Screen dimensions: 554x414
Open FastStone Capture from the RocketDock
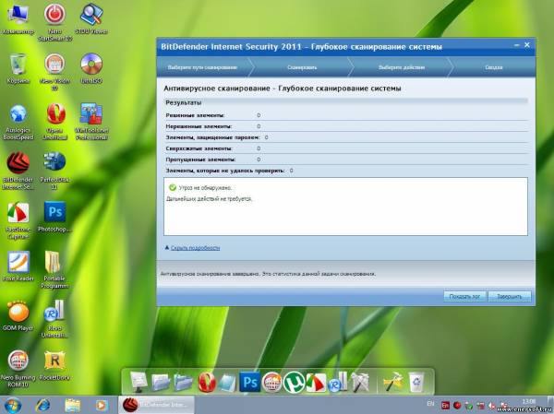316,383
